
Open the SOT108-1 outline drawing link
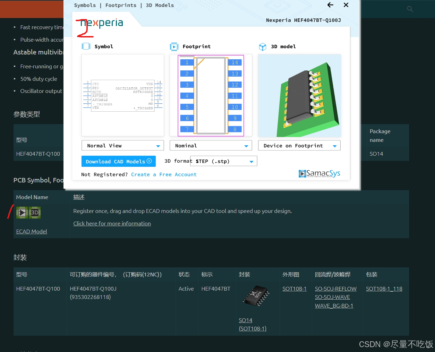point(295,289)
